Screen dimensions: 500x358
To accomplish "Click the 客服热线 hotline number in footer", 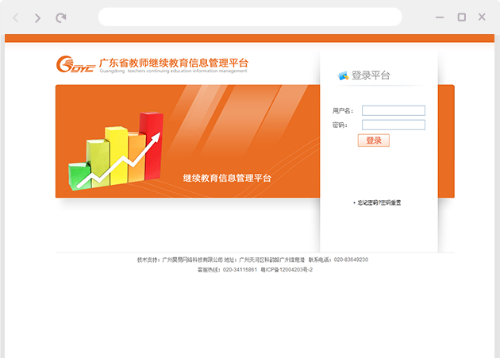I will point(240,270).
